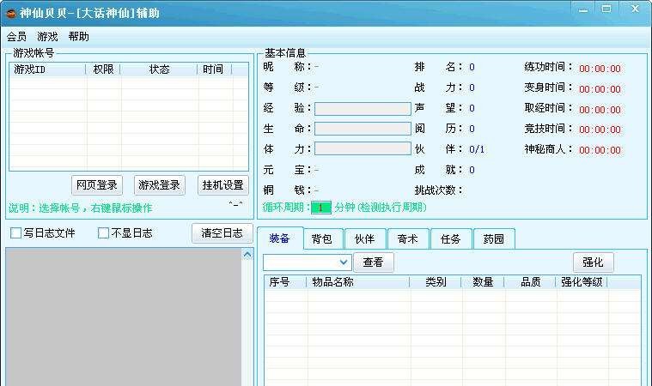Click the 伙伴 value 0/1
The image size is (652, 386).
coord(477,149)
